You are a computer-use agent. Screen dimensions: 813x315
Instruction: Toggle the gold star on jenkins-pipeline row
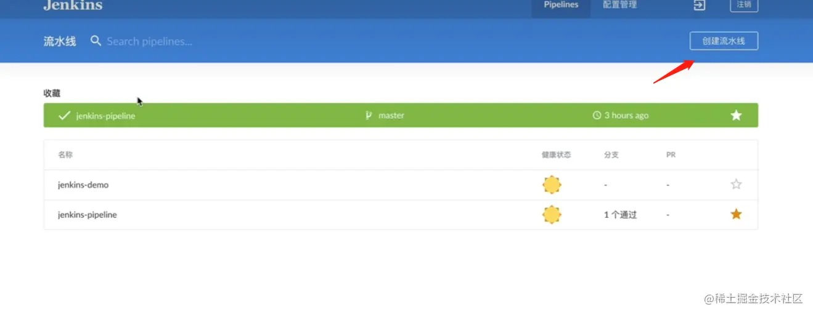pyautogui.click(x=736, y=214)
